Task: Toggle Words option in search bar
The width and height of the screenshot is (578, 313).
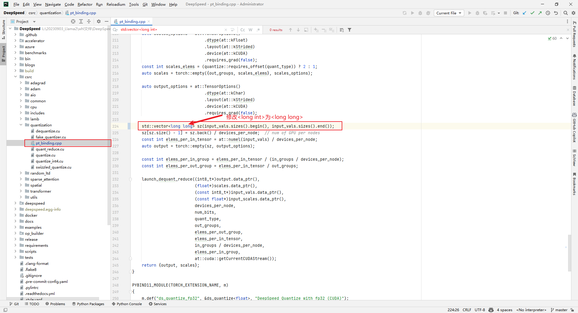Action: (250, 30)
